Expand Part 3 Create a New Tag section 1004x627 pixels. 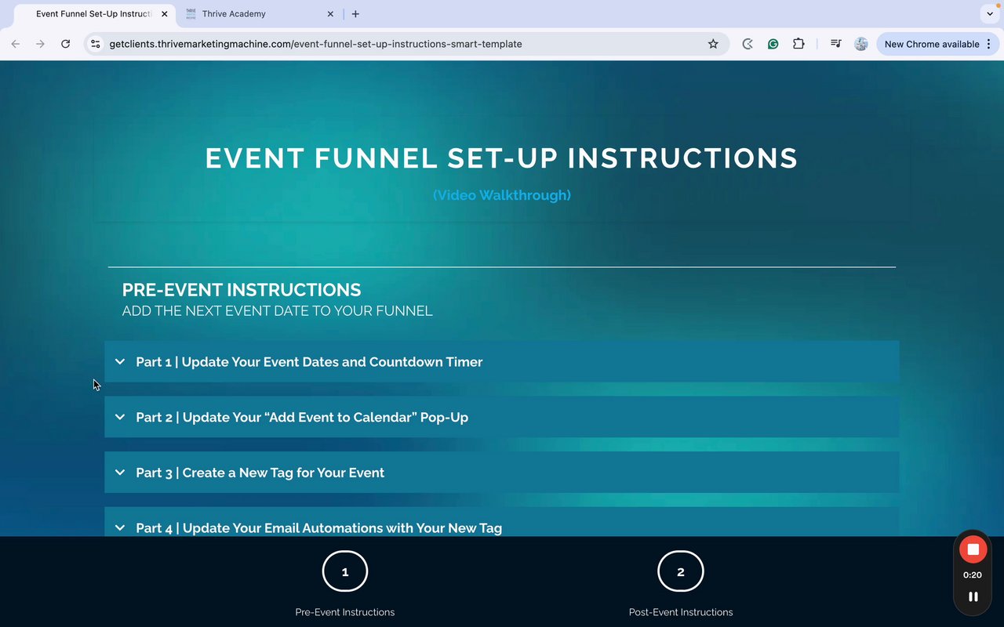pos(502,473)
